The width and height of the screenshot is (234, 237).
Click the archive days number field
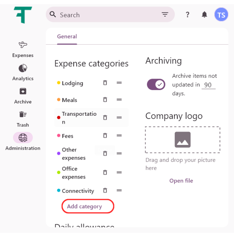[x=208, y=85]
